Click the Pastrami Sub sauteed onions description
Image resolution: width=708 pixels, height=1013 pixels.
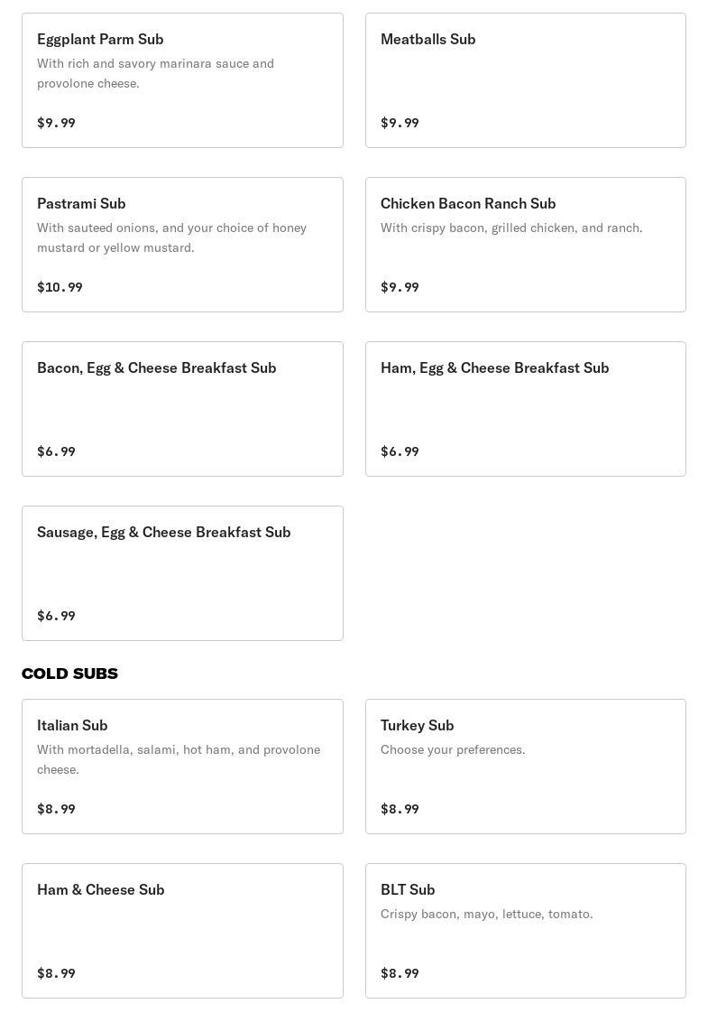(x=171, y=237)
